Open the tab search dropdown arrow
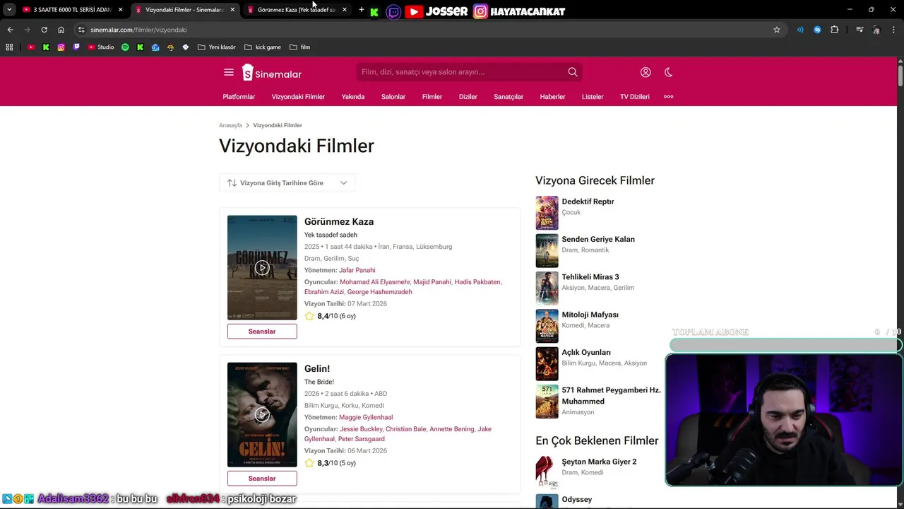This screenshot has width=904, height=509. [x=9, y=10]
